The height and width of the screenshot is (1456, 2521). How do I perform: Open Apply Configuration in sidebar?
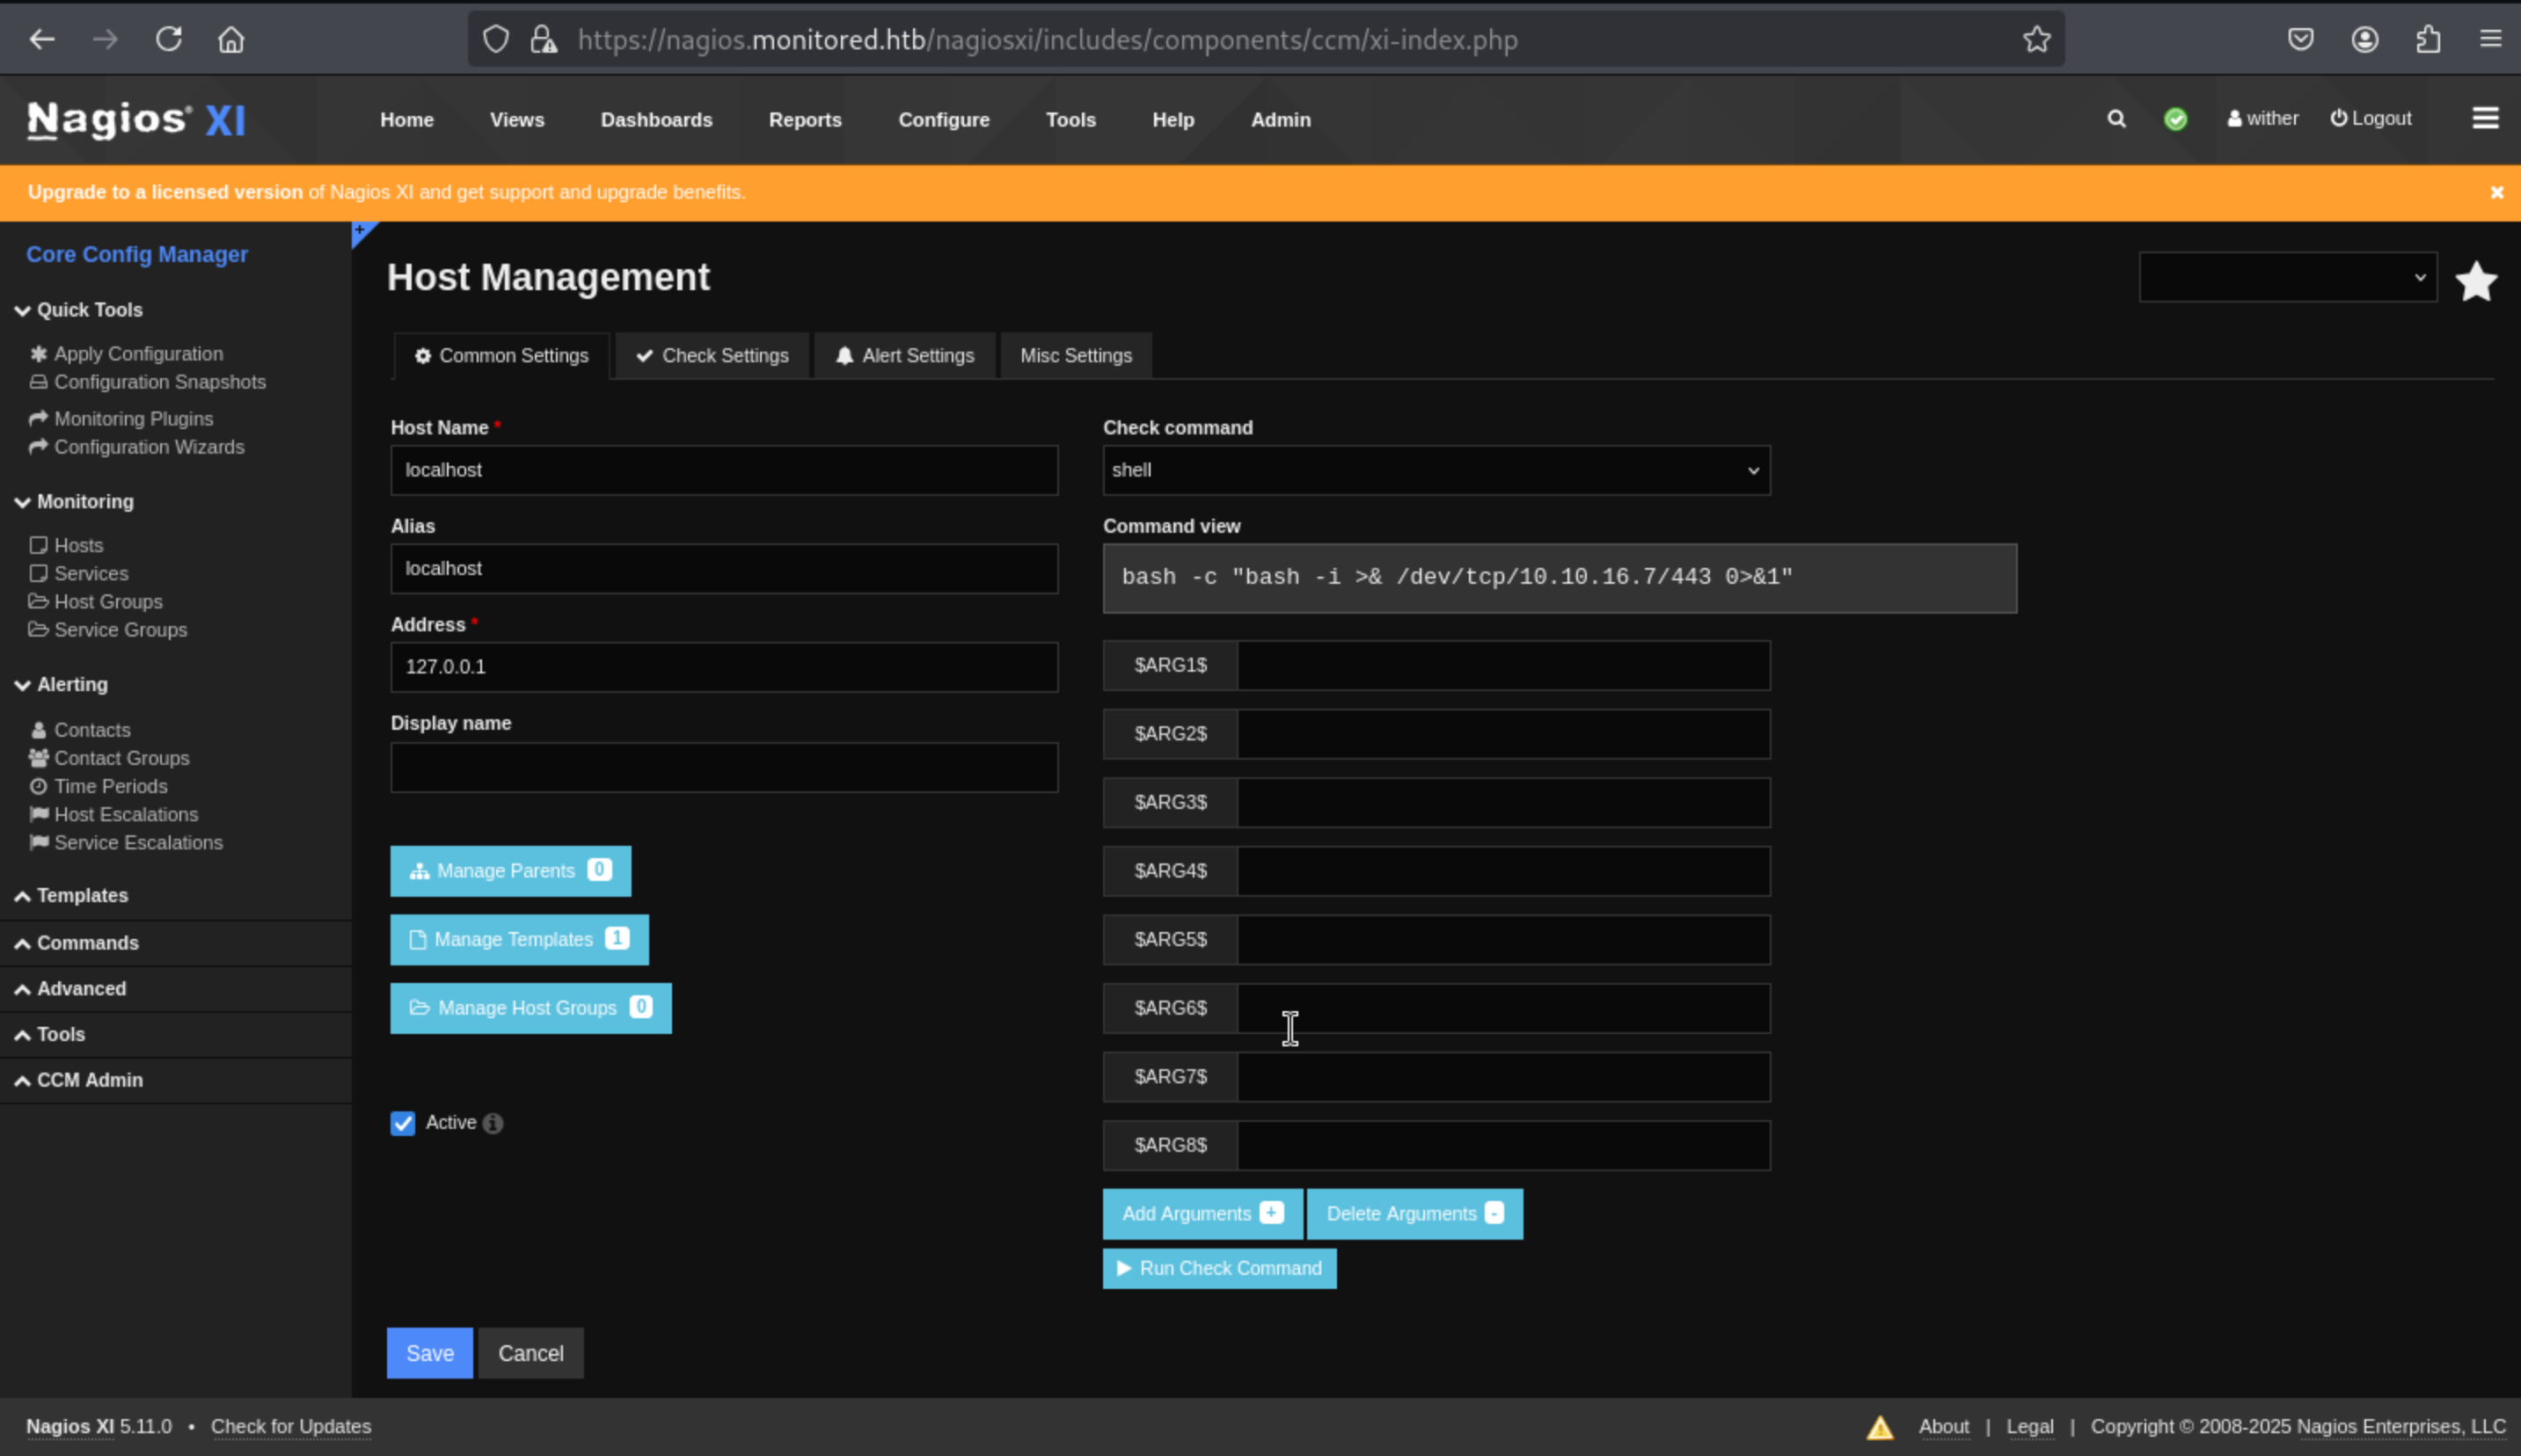pos(138,354)
